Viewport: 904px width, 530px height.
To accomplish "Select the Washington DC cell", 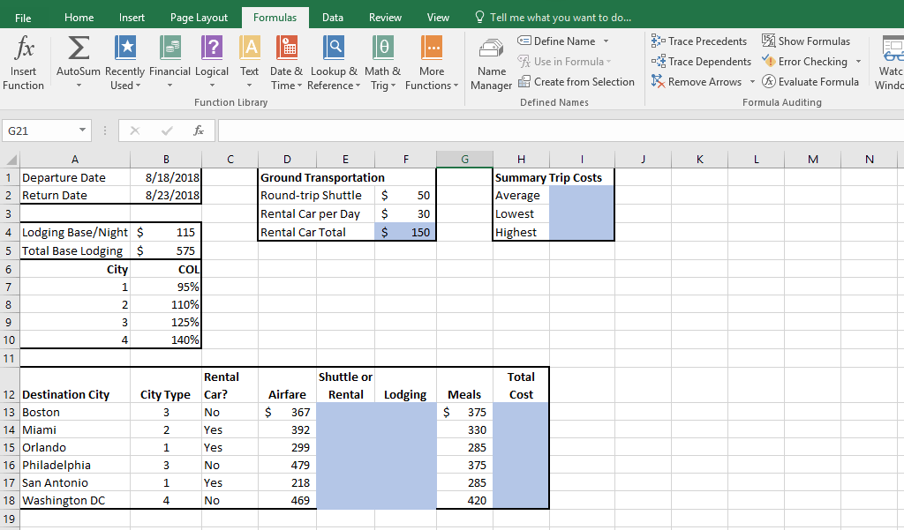I will [x=75, y=500].
